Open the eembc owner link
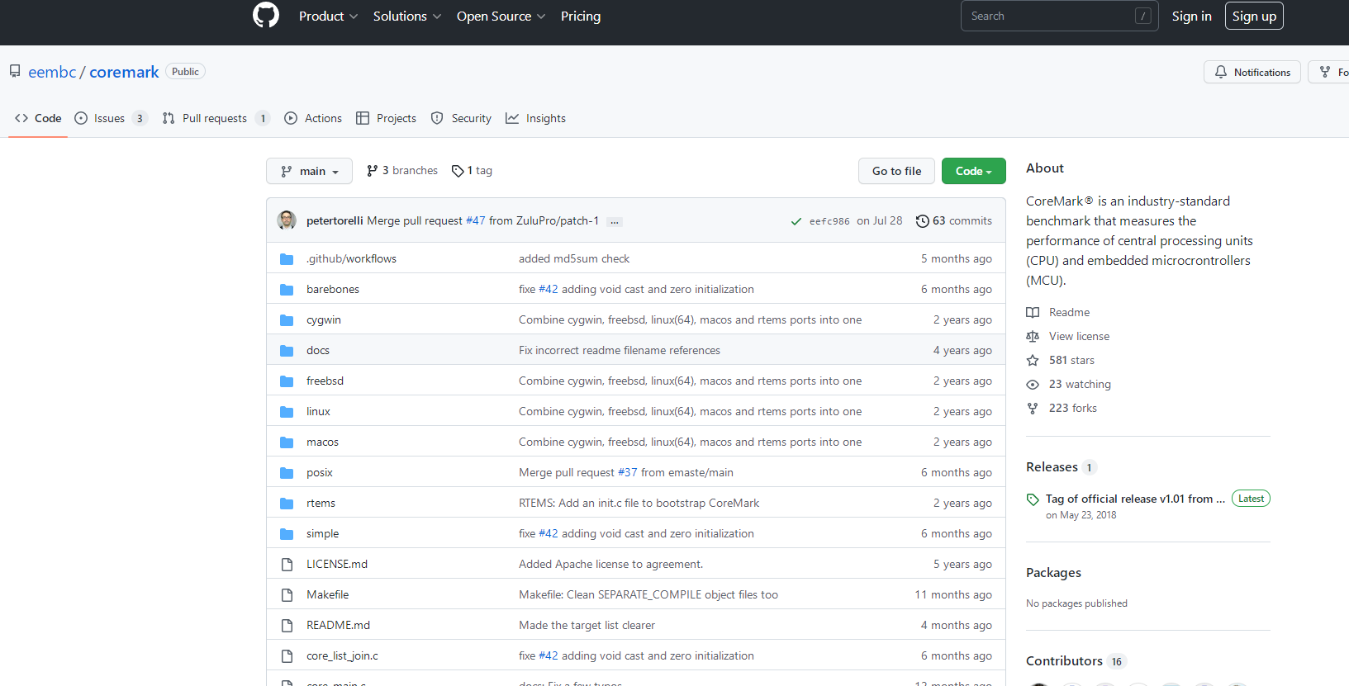 tap(52, 72)
